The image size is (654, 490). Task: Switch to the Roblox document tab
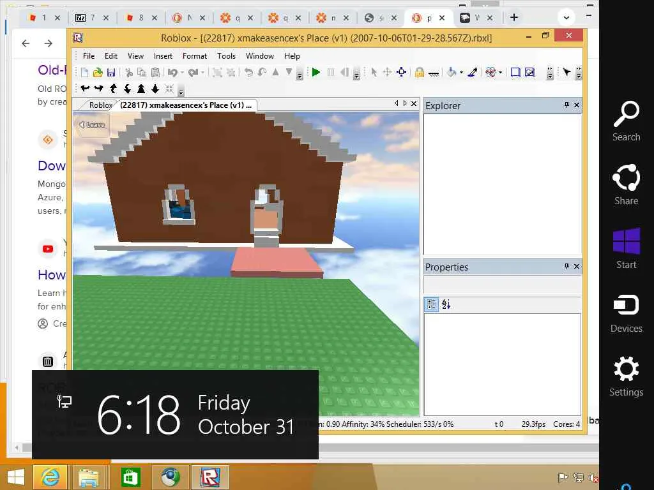point(100,105)
